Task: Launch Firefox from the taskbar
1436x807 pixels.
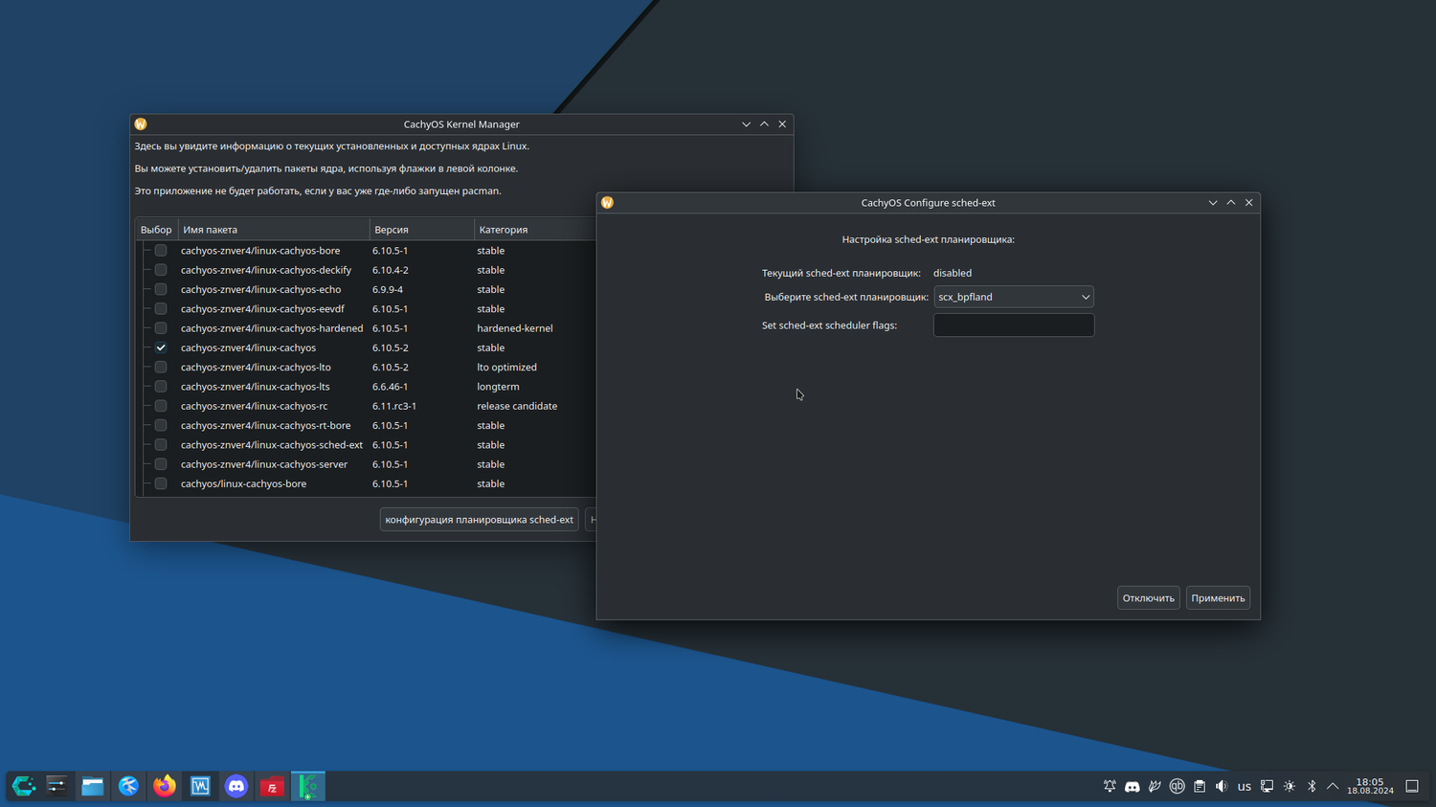Action: 165,786
